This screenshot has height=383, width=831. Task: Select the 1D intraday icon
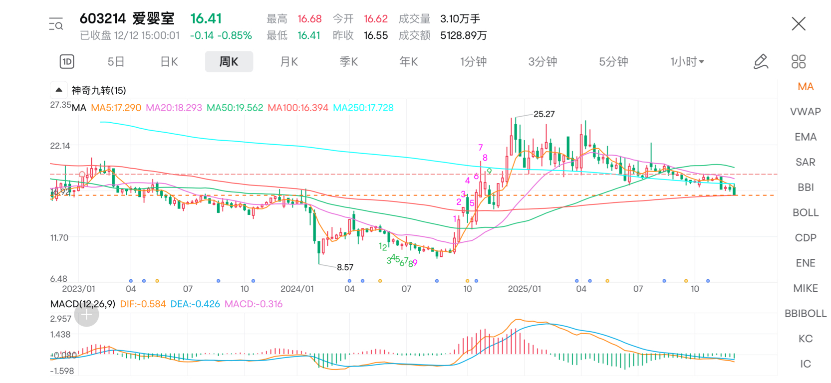[67, 61]
